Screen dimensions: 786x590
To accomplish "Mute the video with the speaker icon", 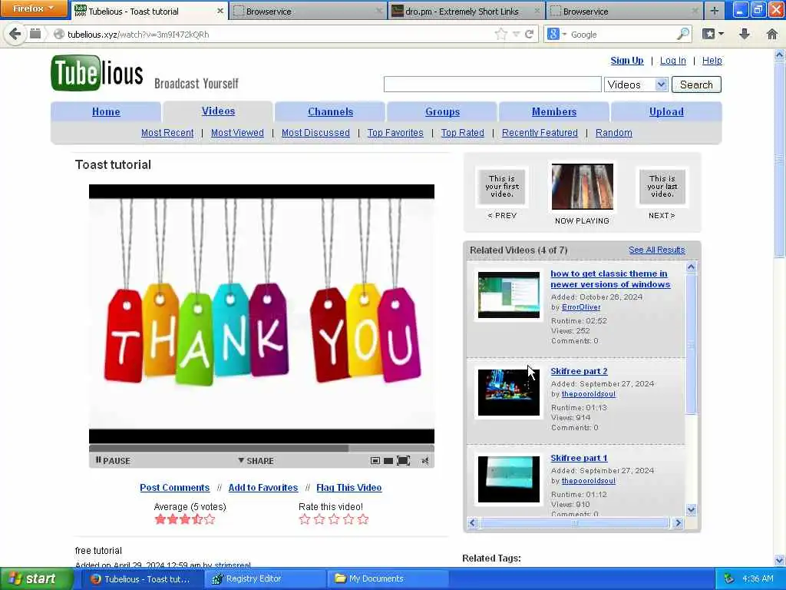I will (x=425, y=461).
